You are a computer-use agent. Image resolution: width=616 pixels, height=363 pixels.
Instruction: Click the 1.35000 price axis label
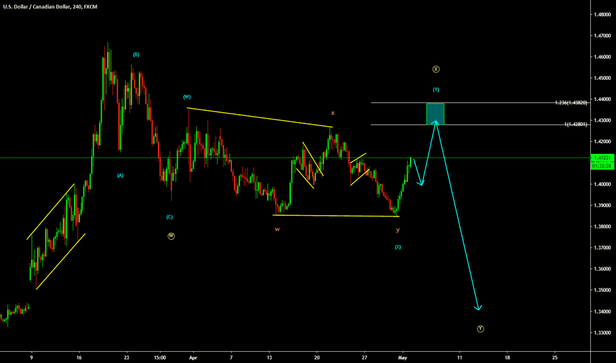603,290
